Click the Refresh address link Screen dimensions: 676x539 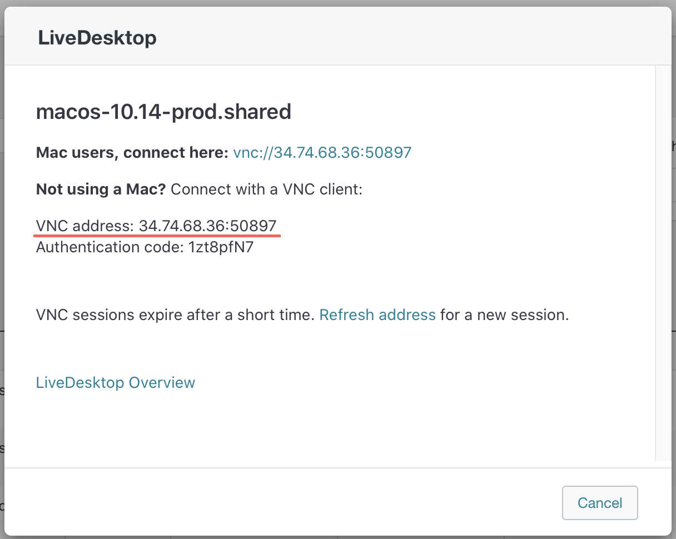point(377,316)
